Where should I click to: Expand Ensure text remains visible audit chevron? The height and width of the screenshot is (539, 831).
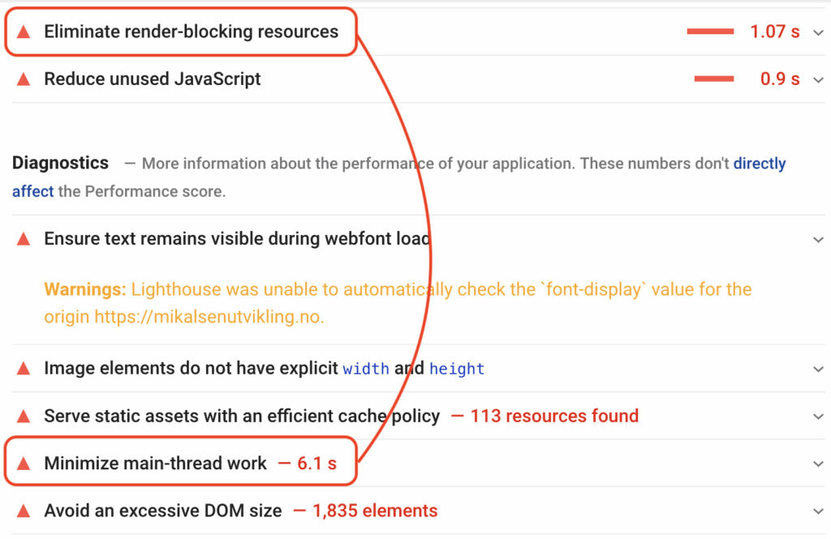(x=817, y=239)
